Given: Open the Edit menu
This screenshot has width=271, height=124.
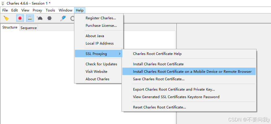Looking at the screenshot, I should (x=14, y=10).
